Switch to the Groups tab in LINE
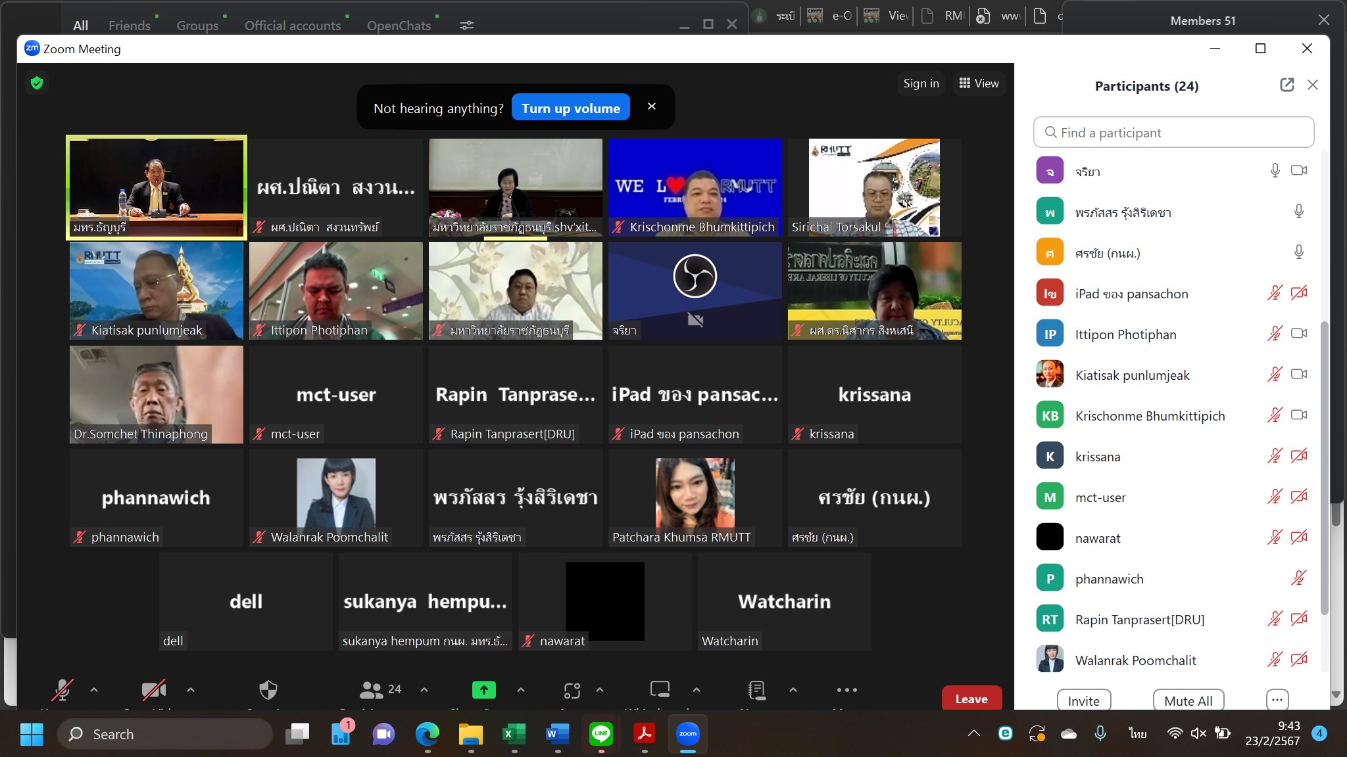This screenshot has height=757, width=1347. coord(197,26)
